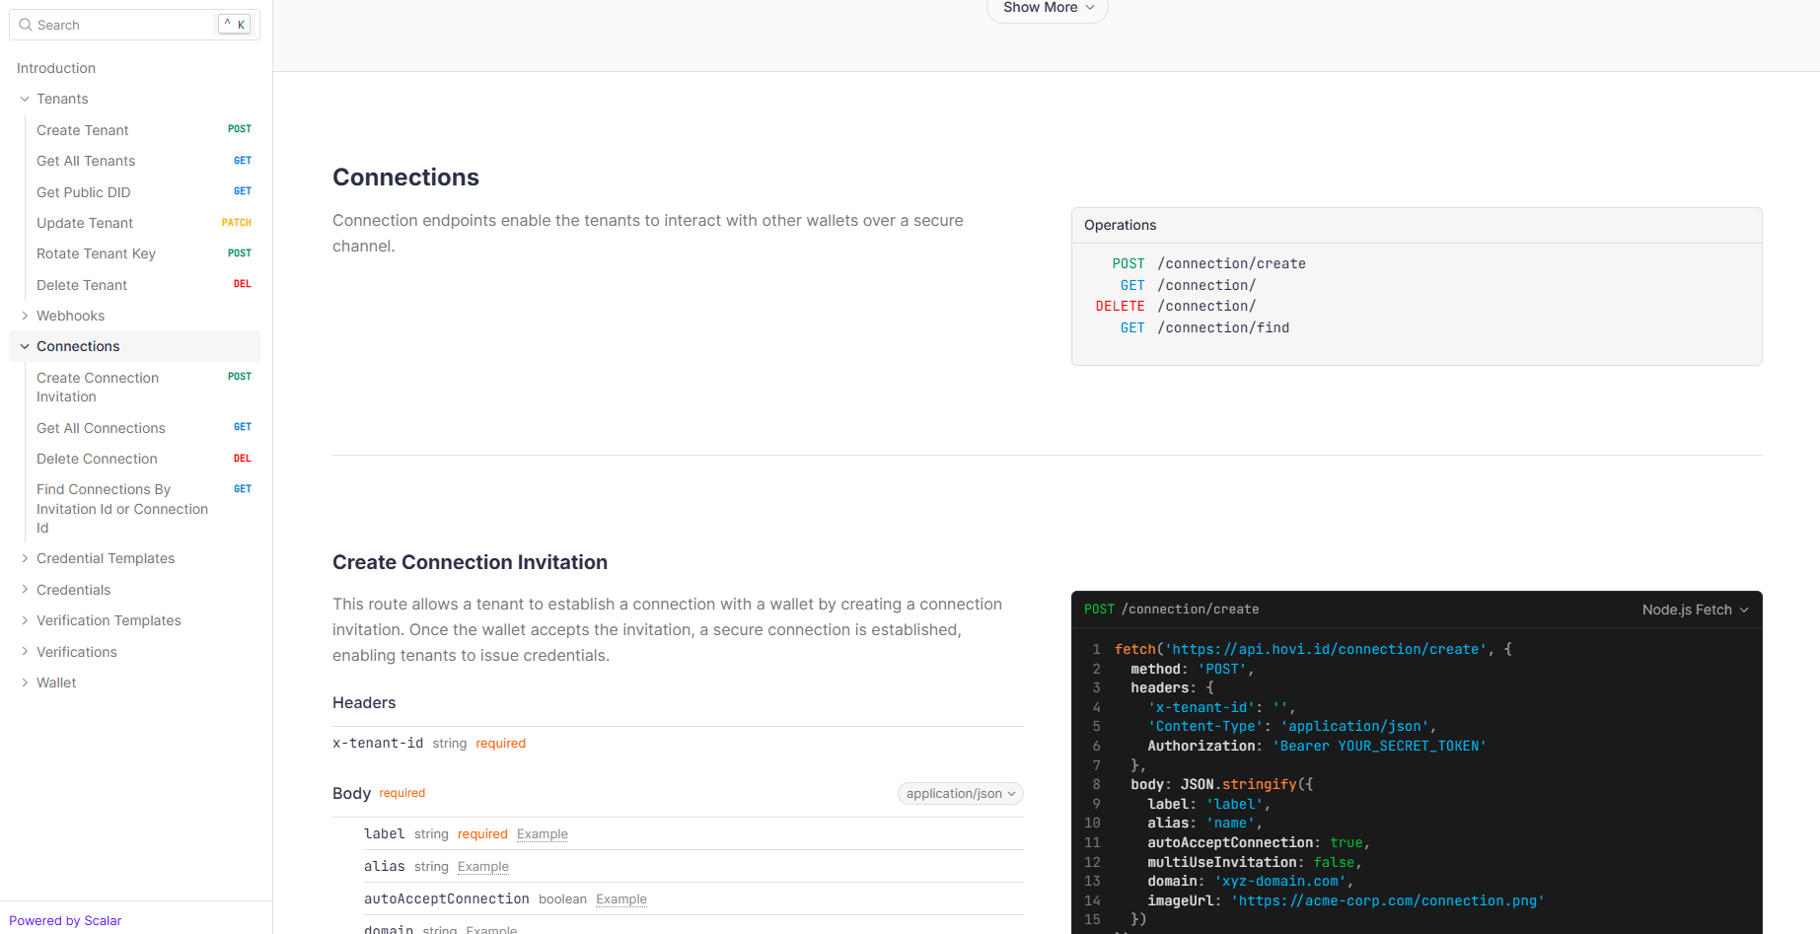This screenshot has height=934, width=1820.
Task: Click POST /connection/create in Operations
Action: coord(1230,263)
